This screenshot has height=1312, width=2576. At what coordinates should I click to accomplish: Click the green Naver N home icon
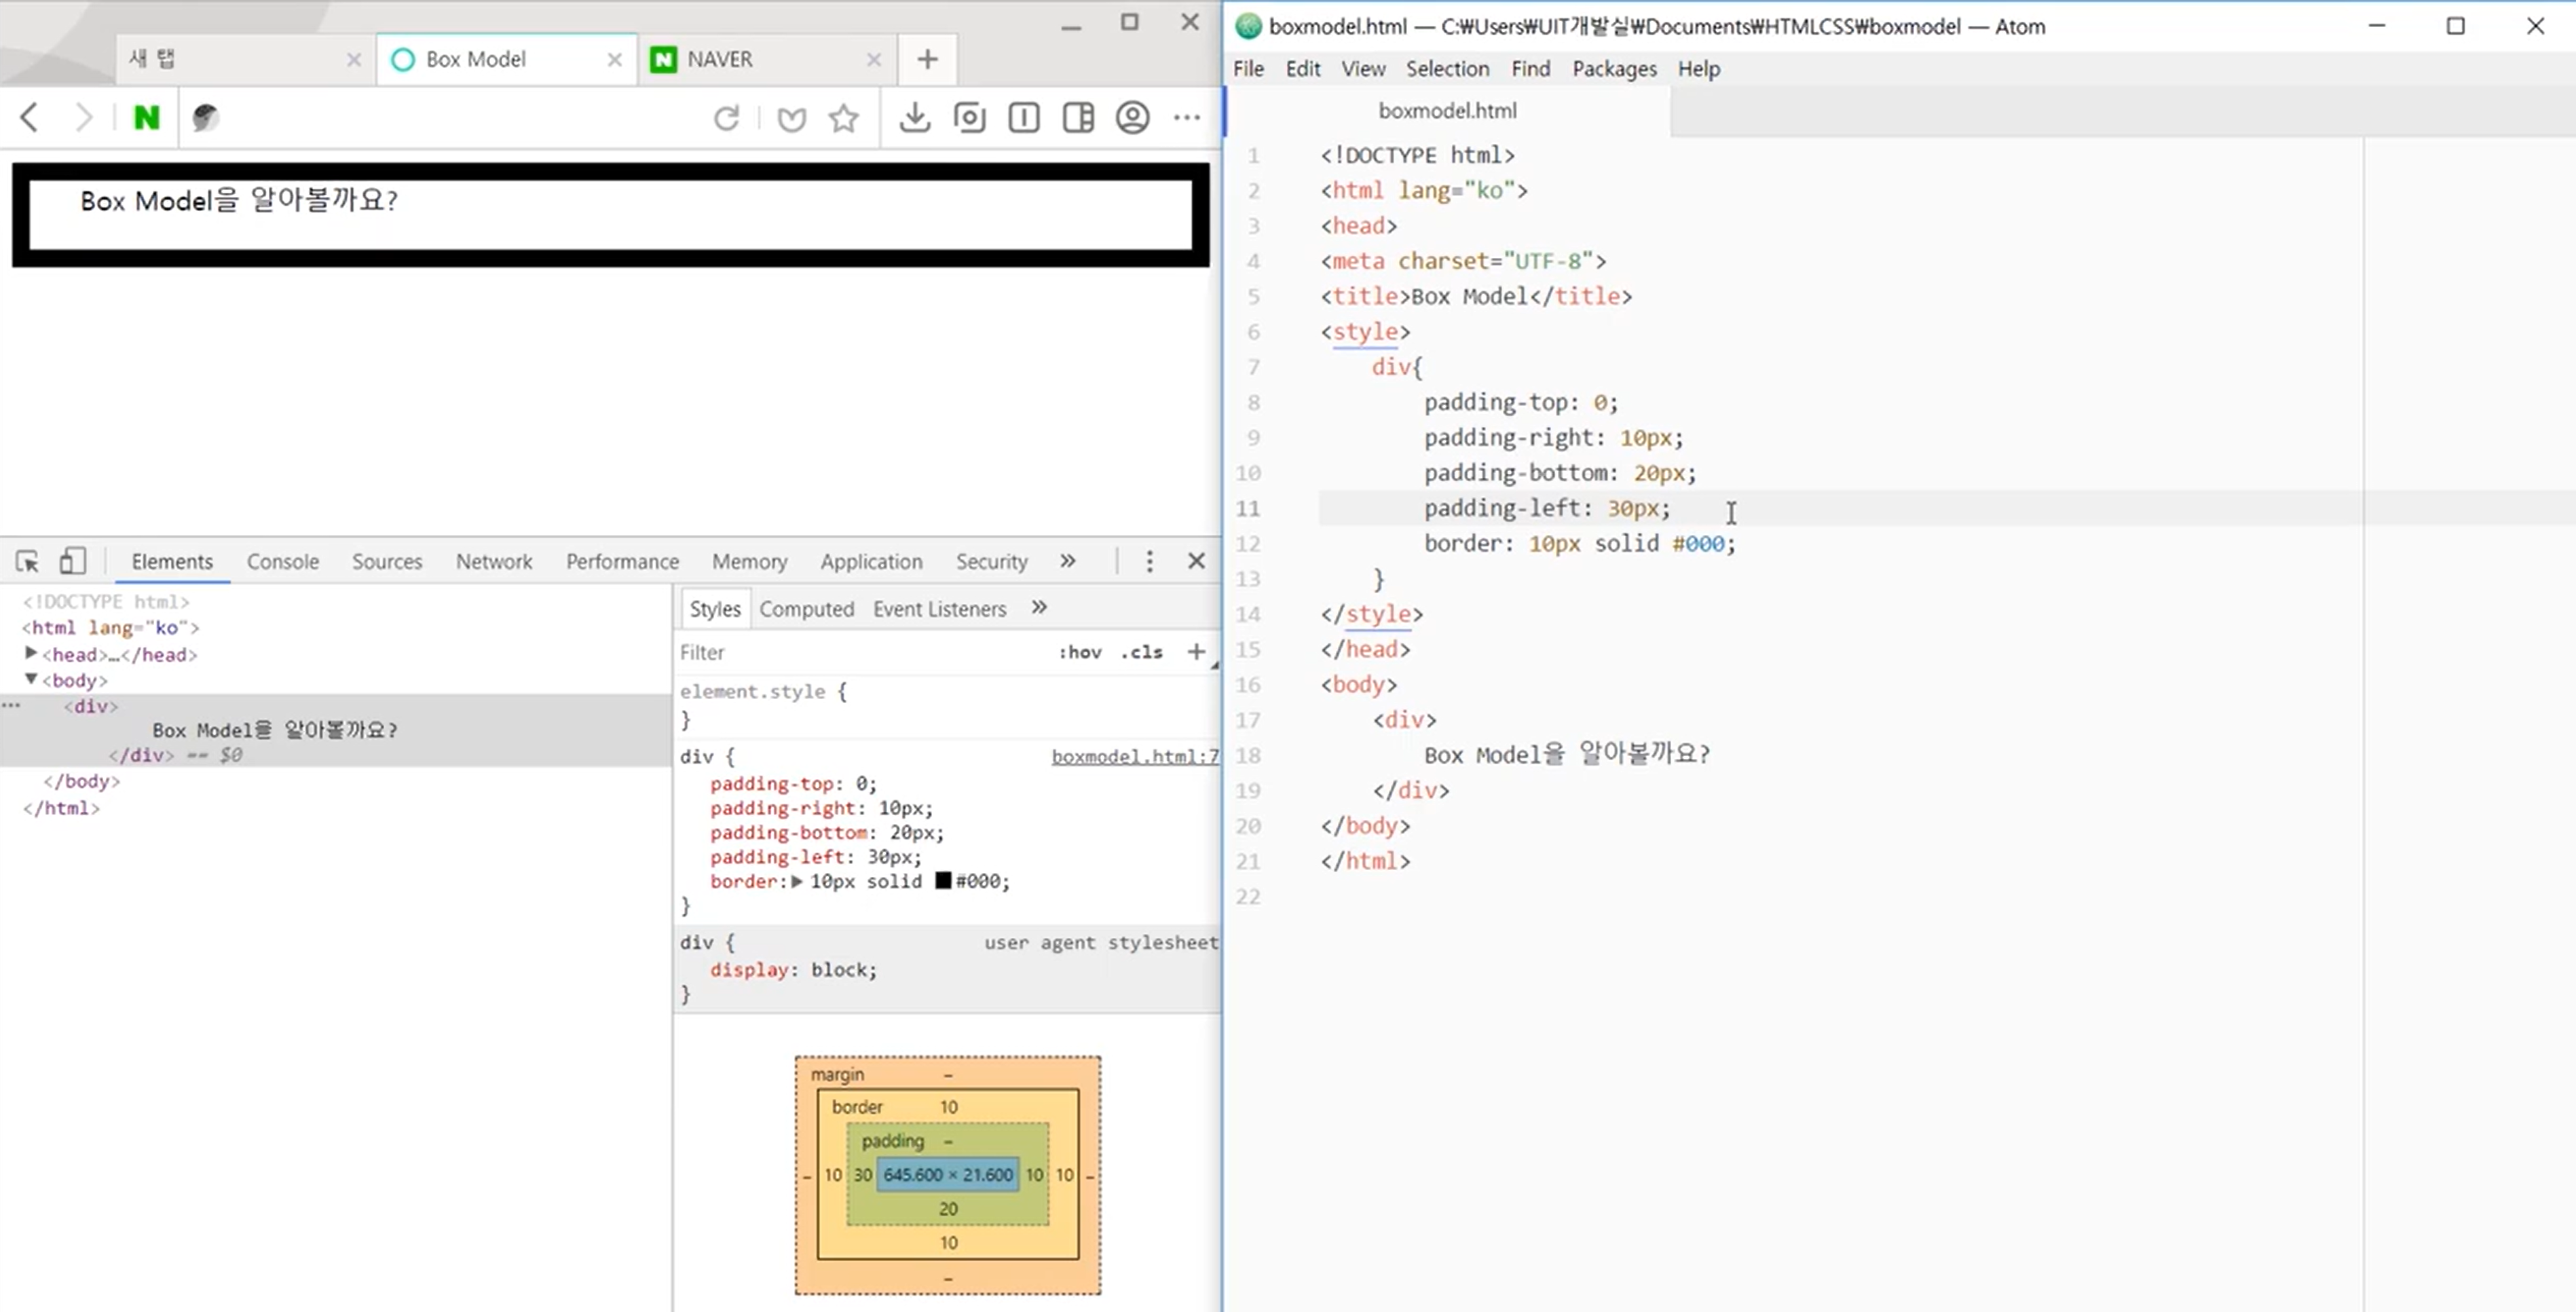pos(146,118)
